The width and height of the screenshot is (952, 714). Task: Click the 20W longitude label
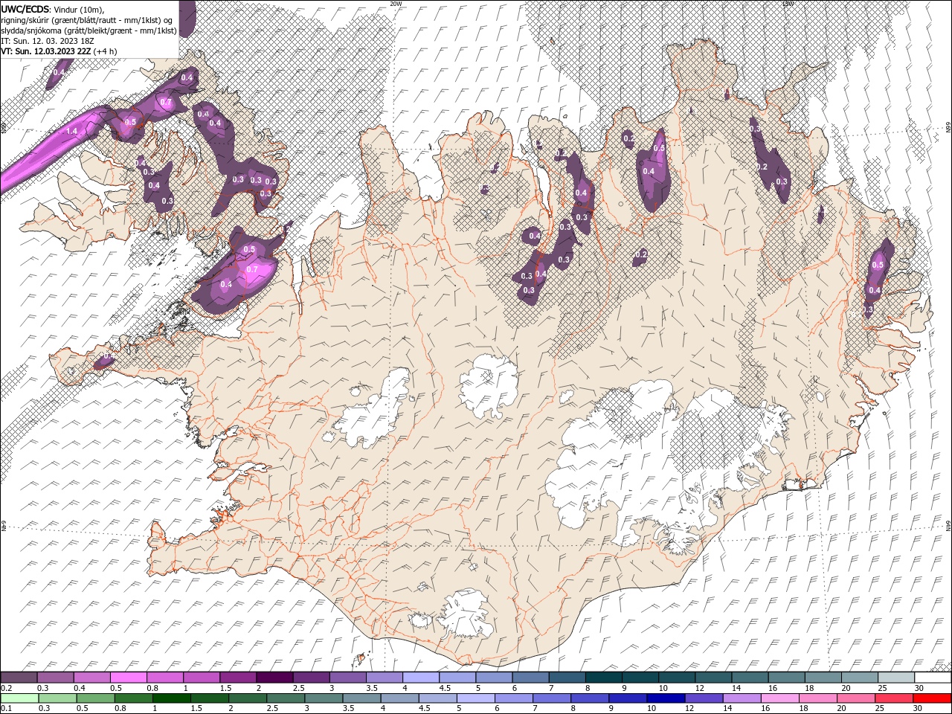pyautogui.click(x=396, y=4)
